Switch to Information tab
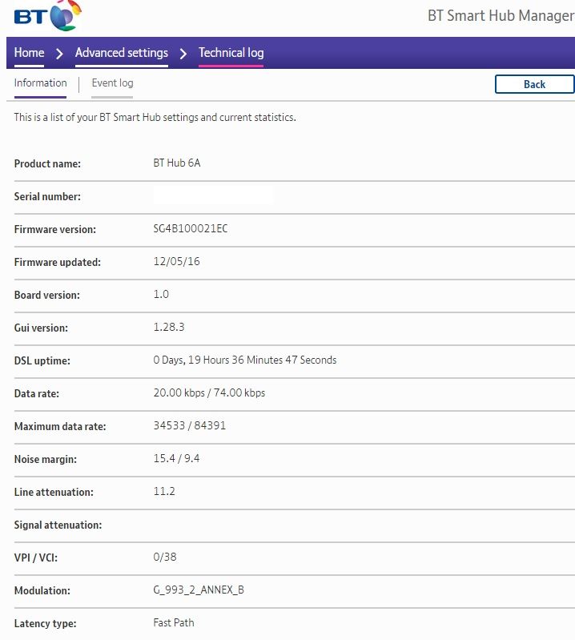 (x=40, y=83)
